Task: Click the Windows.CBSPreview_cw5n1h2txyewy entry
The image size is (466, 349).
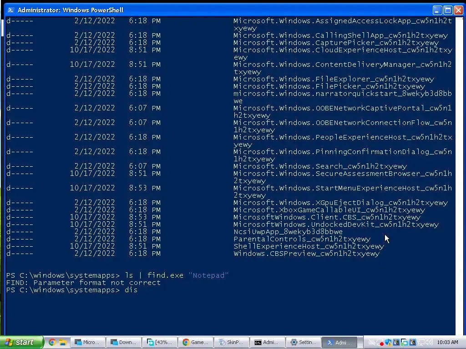Action: click(x=306, y=254)
